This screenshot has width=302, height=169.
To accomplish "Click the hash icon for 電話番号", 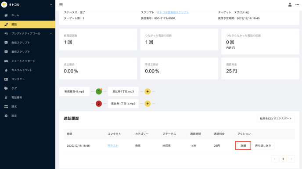I will pyautogui.click(x=6, y=97).
